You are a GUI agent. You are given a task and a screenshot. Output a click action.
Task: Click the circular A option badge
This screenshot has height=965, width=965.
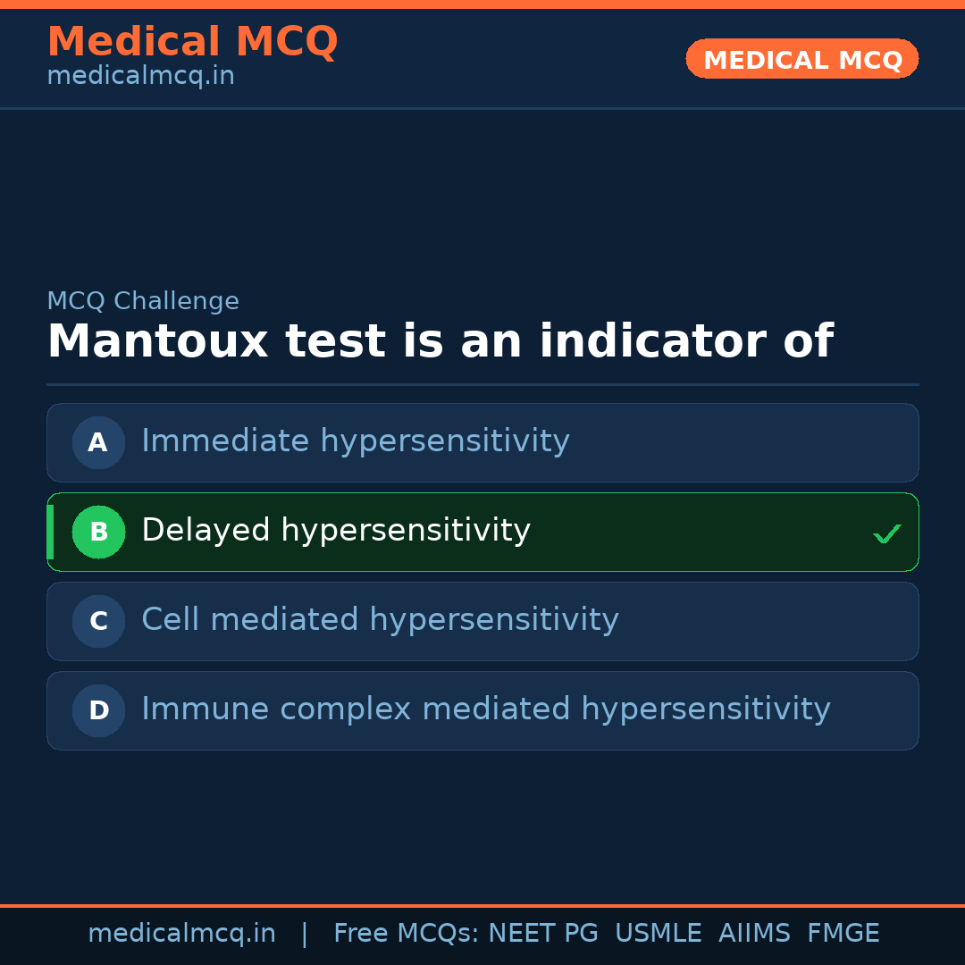tap(98, 442)
